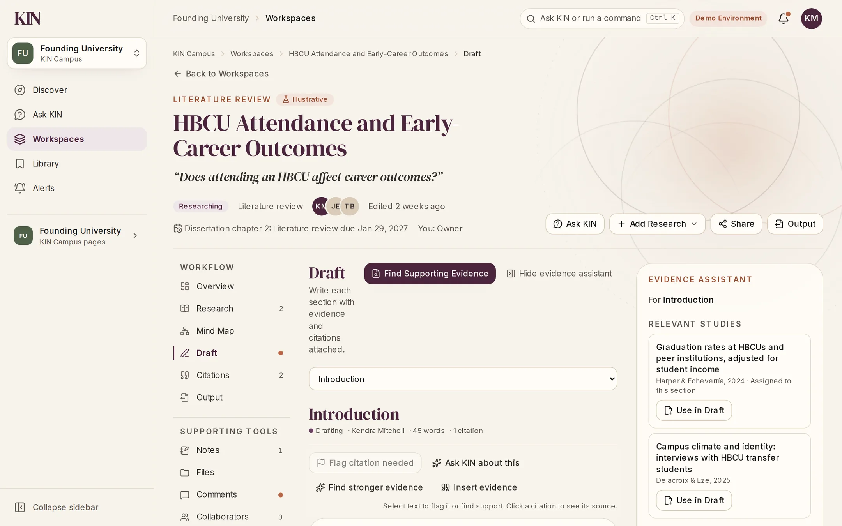Open the Notes supporting tool
Image resolution: width=842 pixels, height=526 pixels.
[232, 450]
